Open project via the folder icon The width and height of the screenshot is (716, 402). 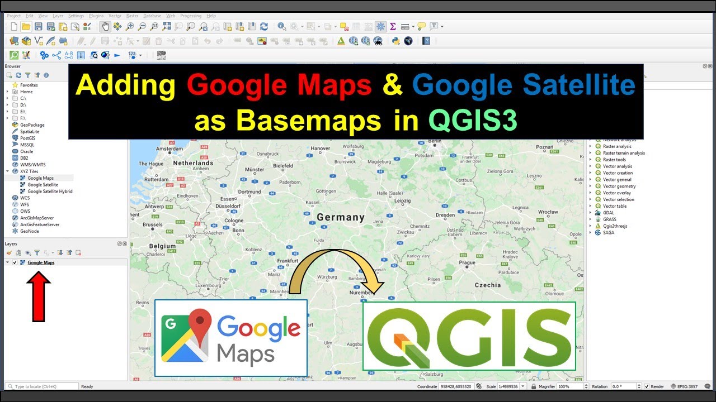point(26,26)
